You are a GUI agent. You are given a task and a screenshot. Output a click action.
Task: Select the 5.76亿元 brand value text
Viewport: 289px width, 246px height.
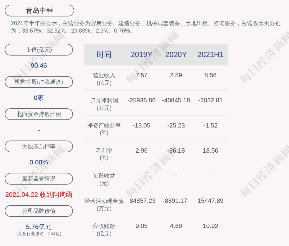click(39, 227)
